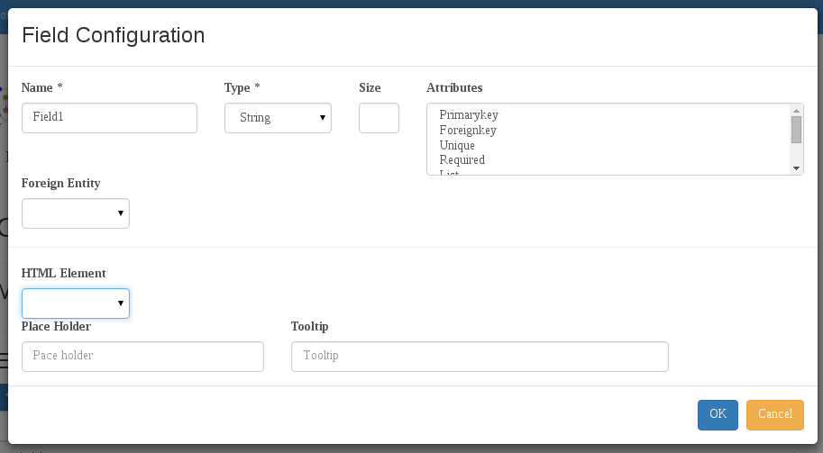Select Primarykey in the Attributes list
The width and height of the screenshot is (823, 453).
coord(469,115)
